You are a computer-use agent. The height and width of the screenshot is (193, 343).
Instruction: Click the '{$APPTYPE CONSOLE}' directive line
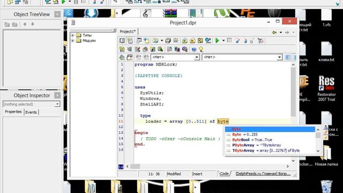(159, 76)
